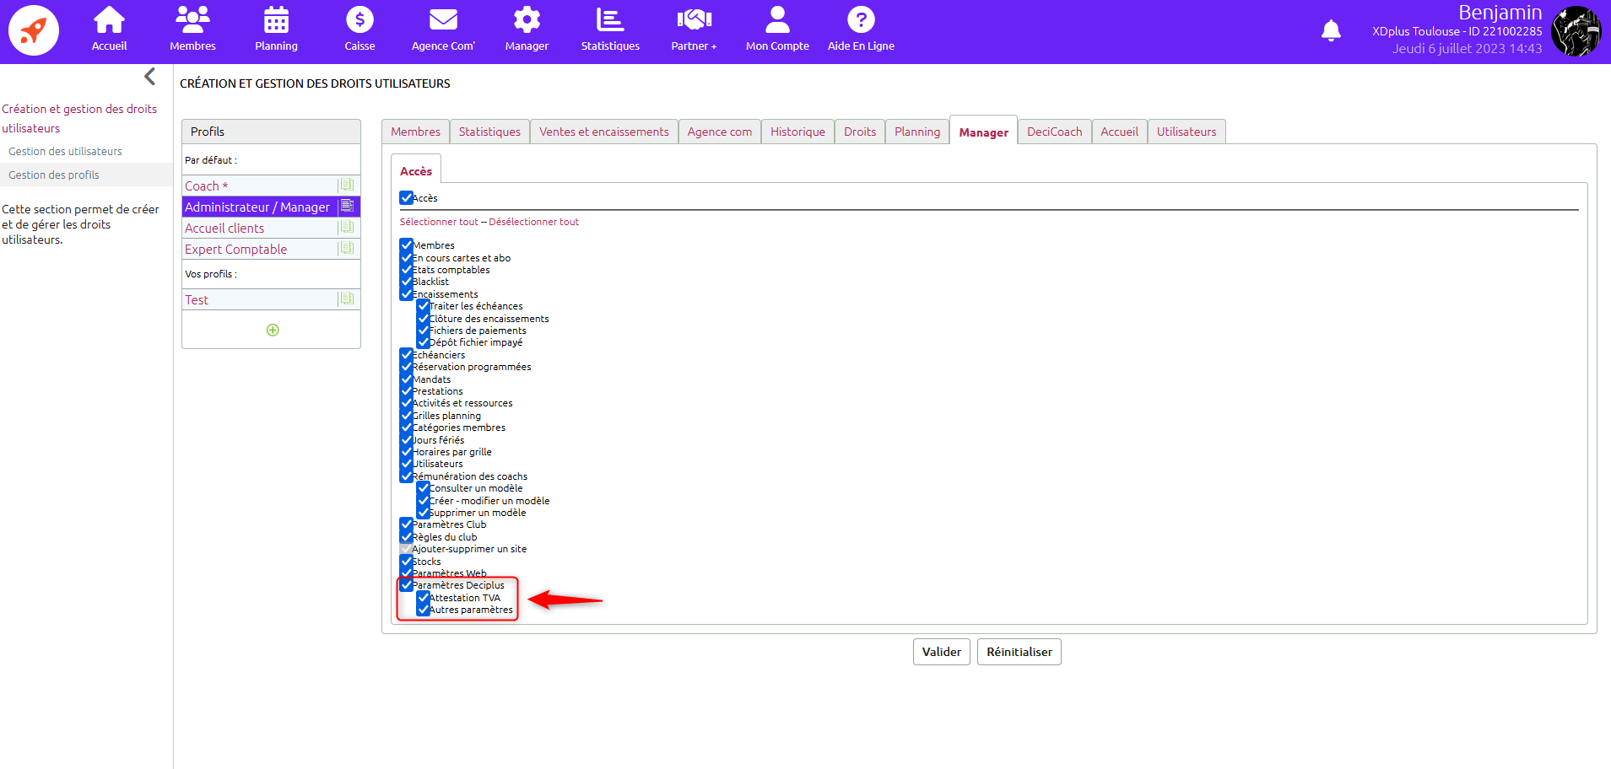
Task: Toggle Fichiers de paiements checkbox
Action: point(424,331)
